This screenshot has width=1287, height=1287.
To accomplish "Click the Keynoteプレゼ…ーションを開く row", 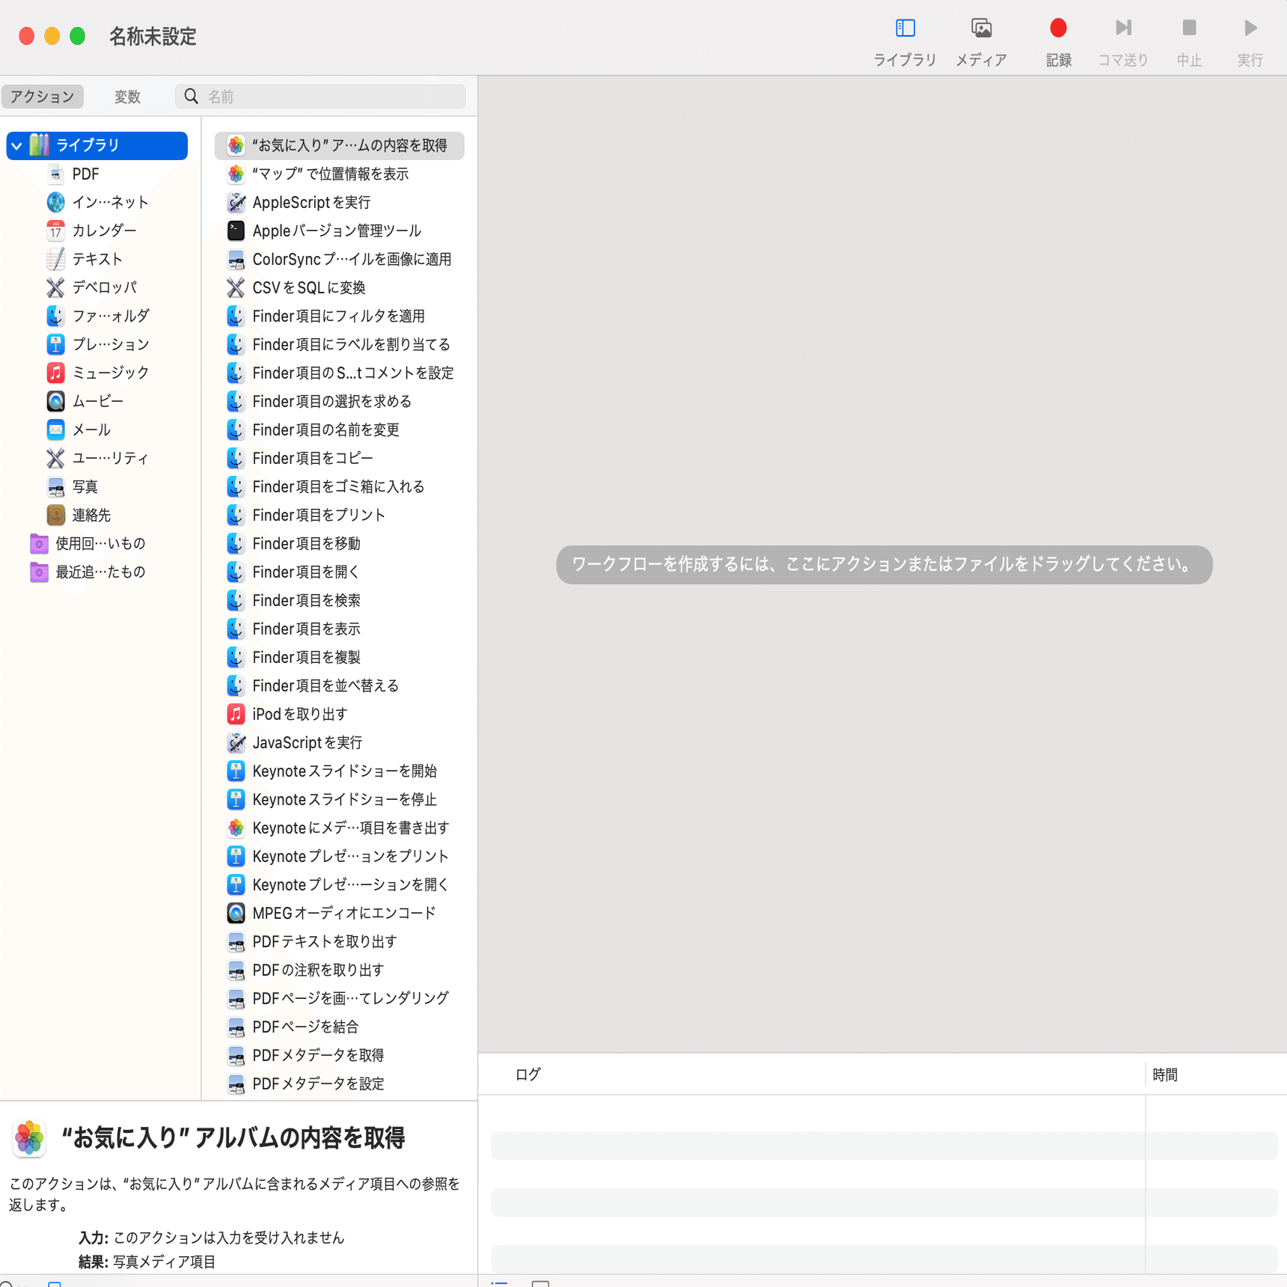I will (x=340, y=885).
